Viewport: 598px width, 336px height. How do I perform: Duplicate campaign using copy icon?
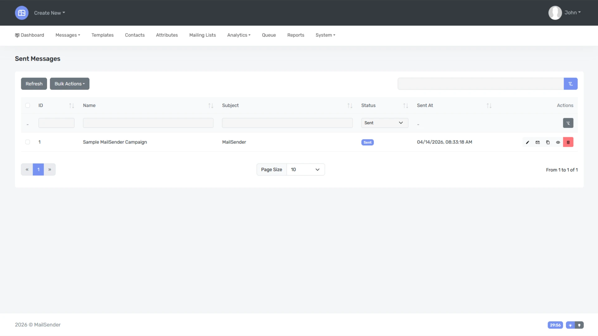click(x=548, y=142)
